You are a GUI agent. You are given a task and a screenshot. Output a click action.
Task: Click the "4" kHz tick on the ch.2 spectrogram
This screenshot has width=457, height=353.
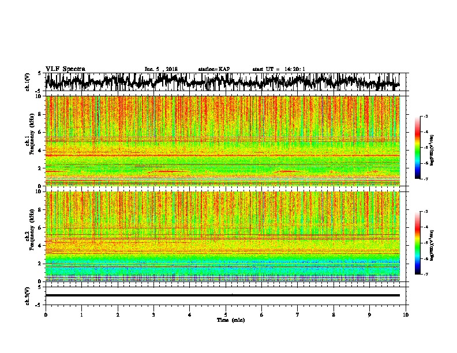pos(40,246)
